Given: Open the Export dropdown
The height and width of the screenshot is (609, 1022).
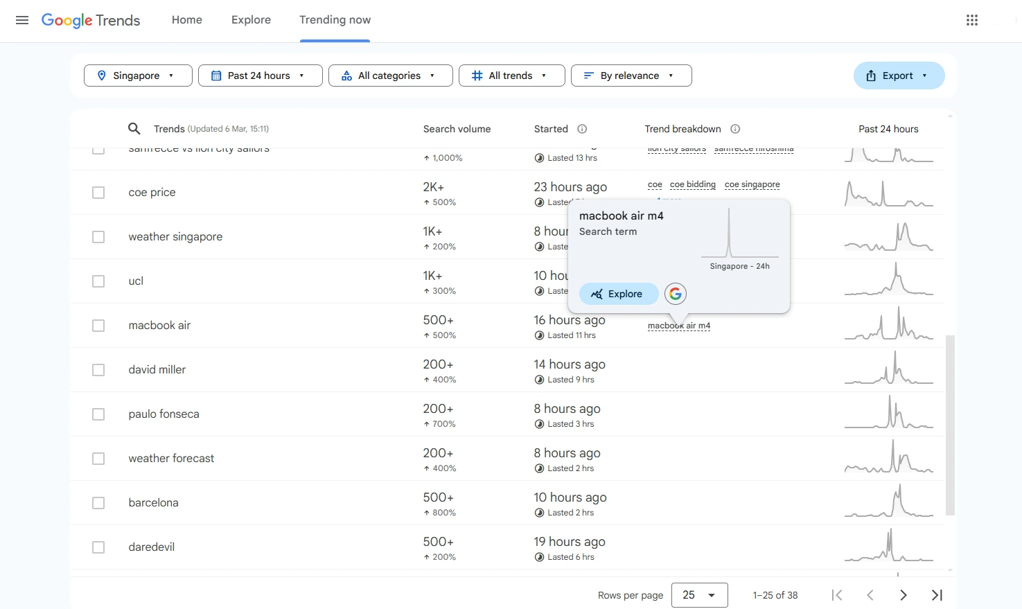Looking at the screenshot, I should (x=899, y=76).
